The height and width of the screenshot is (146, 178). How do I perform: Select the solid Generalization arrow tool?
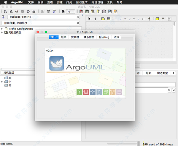tap(149, 19)
